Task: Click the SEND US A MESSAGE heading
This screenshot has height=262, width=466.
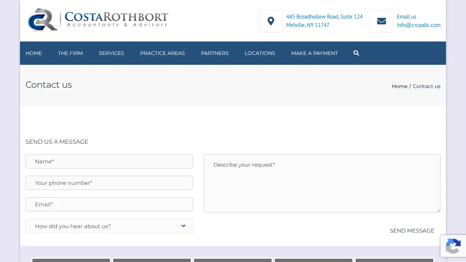Action: 57,142
